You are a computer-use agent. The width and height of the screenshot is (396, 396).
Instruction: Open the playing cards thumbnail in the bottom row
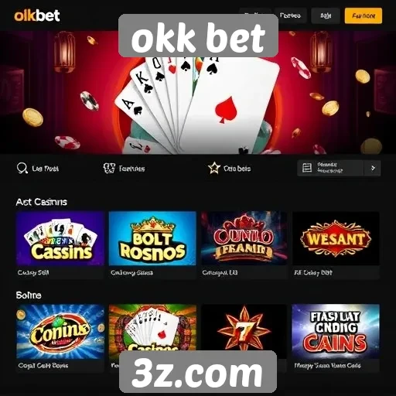[152, 327]
